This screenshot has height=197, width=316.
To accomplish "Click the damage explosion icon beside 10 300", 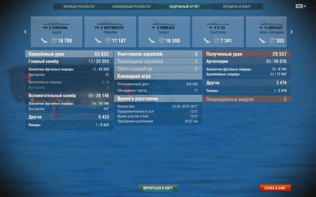I will 162,40.
